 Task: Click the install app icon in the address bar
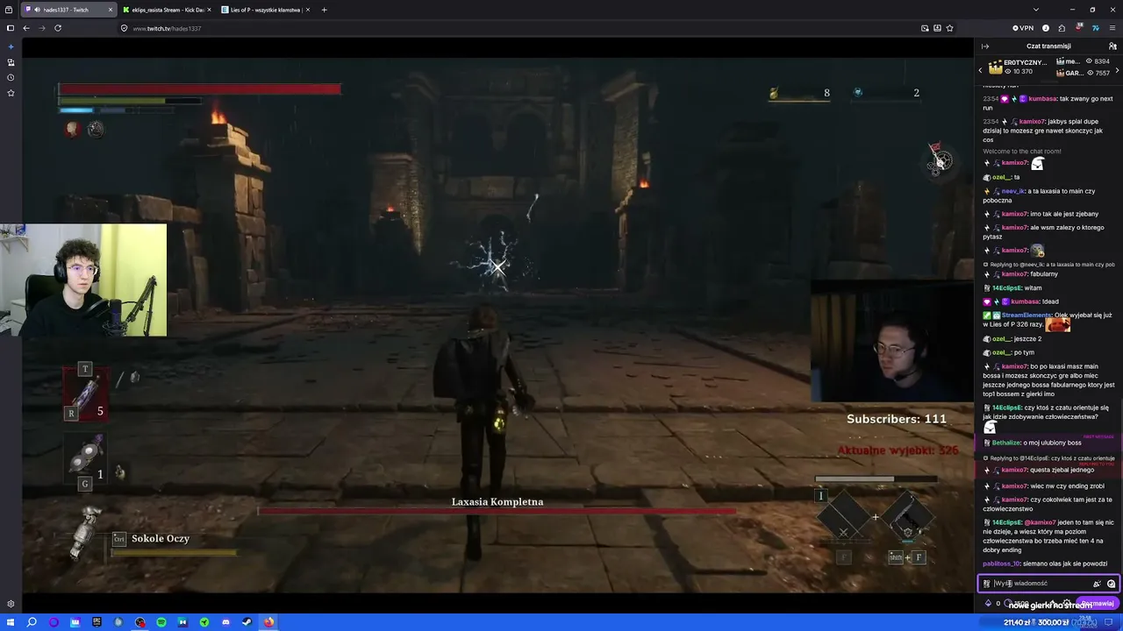[x=937, y=28]
